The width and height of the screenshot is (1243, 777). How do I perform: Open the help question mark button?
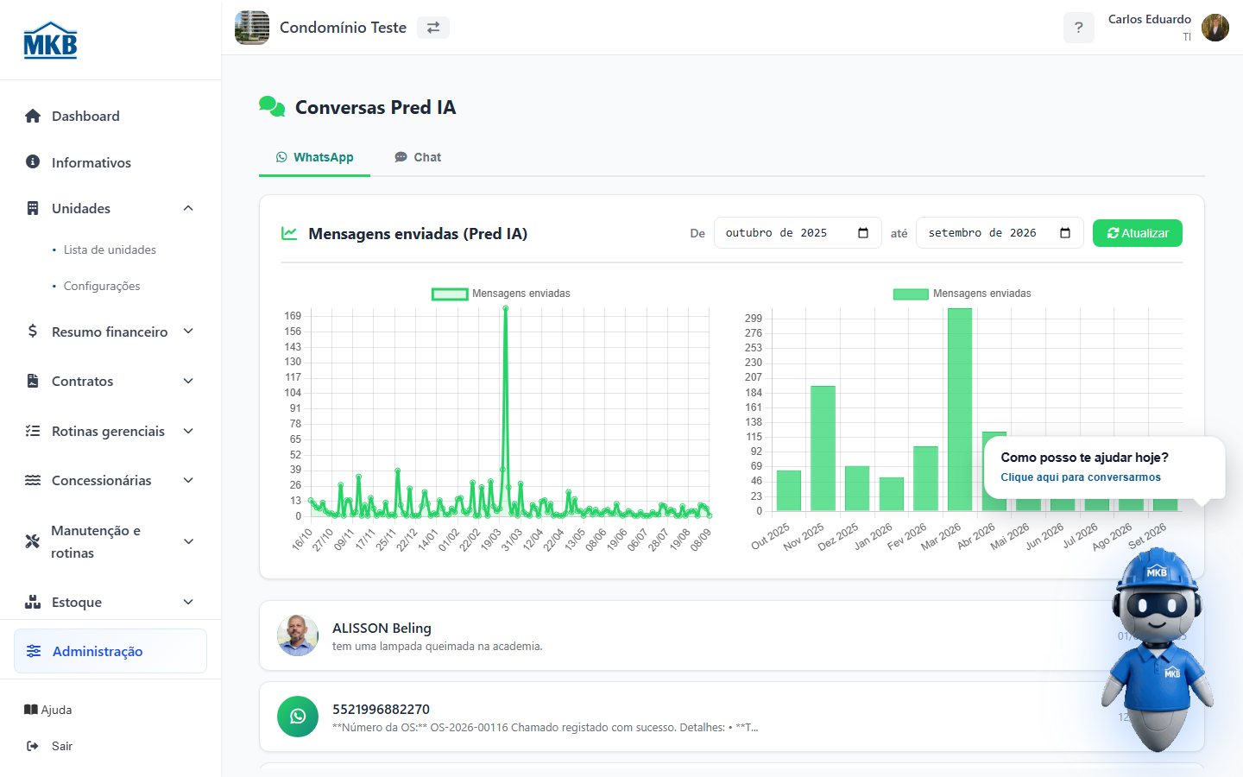pos(1078,28)
